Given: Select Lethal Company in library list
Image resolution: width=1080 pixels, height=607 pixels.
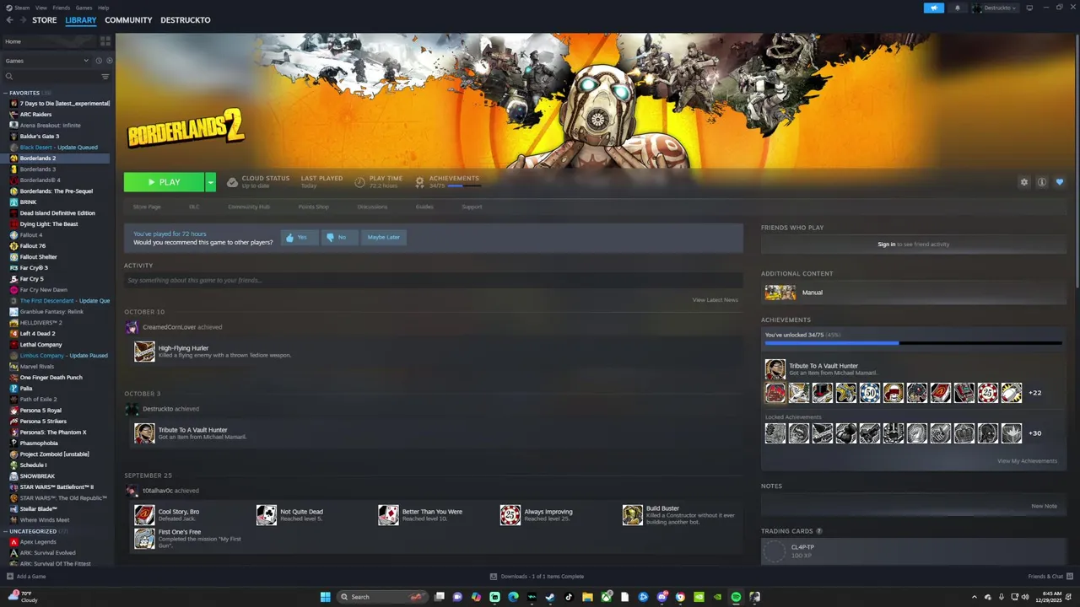Looking at the screenshot, I should point(40,345).
